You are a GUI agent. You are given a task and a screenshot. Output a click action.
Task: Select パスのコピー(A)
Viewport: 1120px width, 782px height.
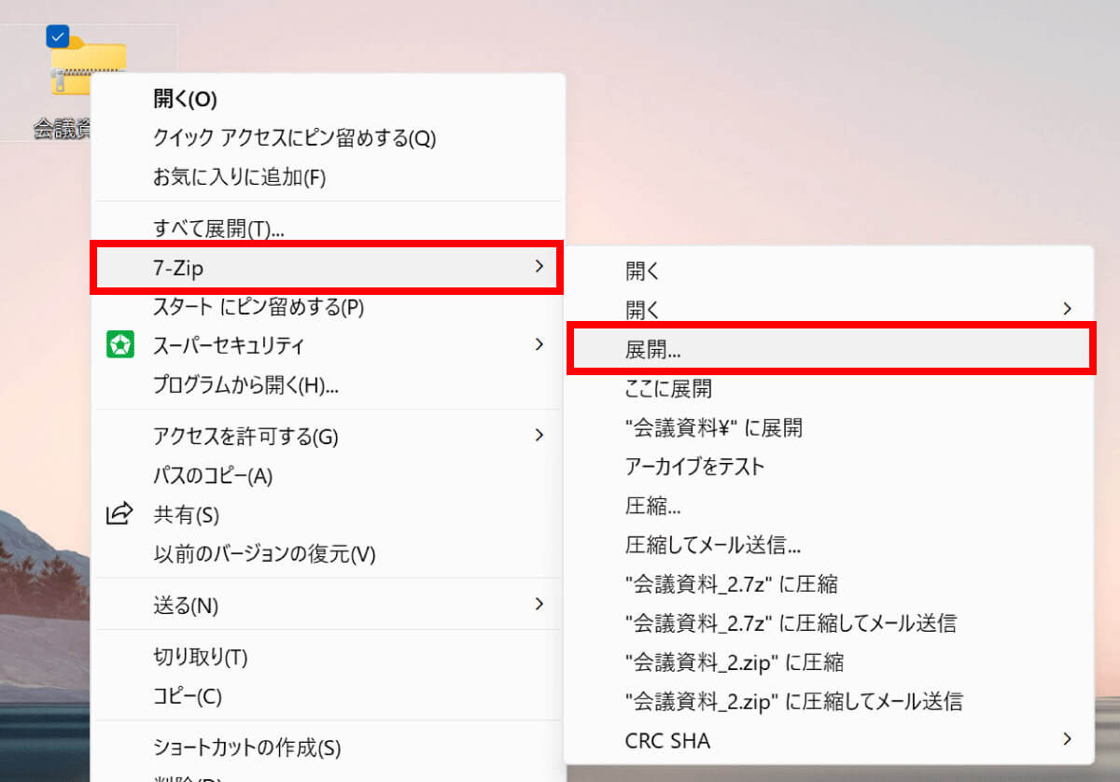click(x=329, y=476)
